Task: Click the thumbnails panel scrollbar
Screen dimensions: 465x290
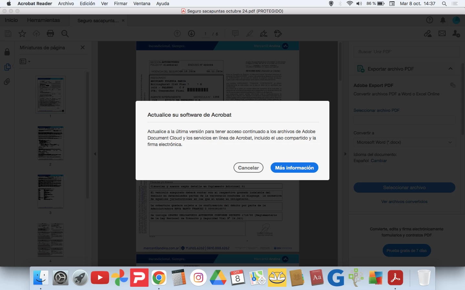Action: 87,135
